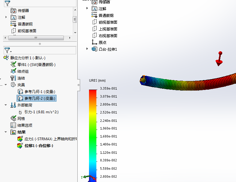The image size is (236, 182).
Task: Collapse the 外部载荷 external loads node
Action: [x=6, y=105]
